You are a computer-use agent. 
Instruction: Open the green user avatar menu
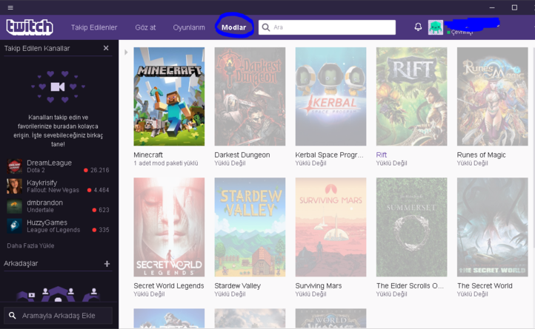pyautogui.click(x=436, y=27)
